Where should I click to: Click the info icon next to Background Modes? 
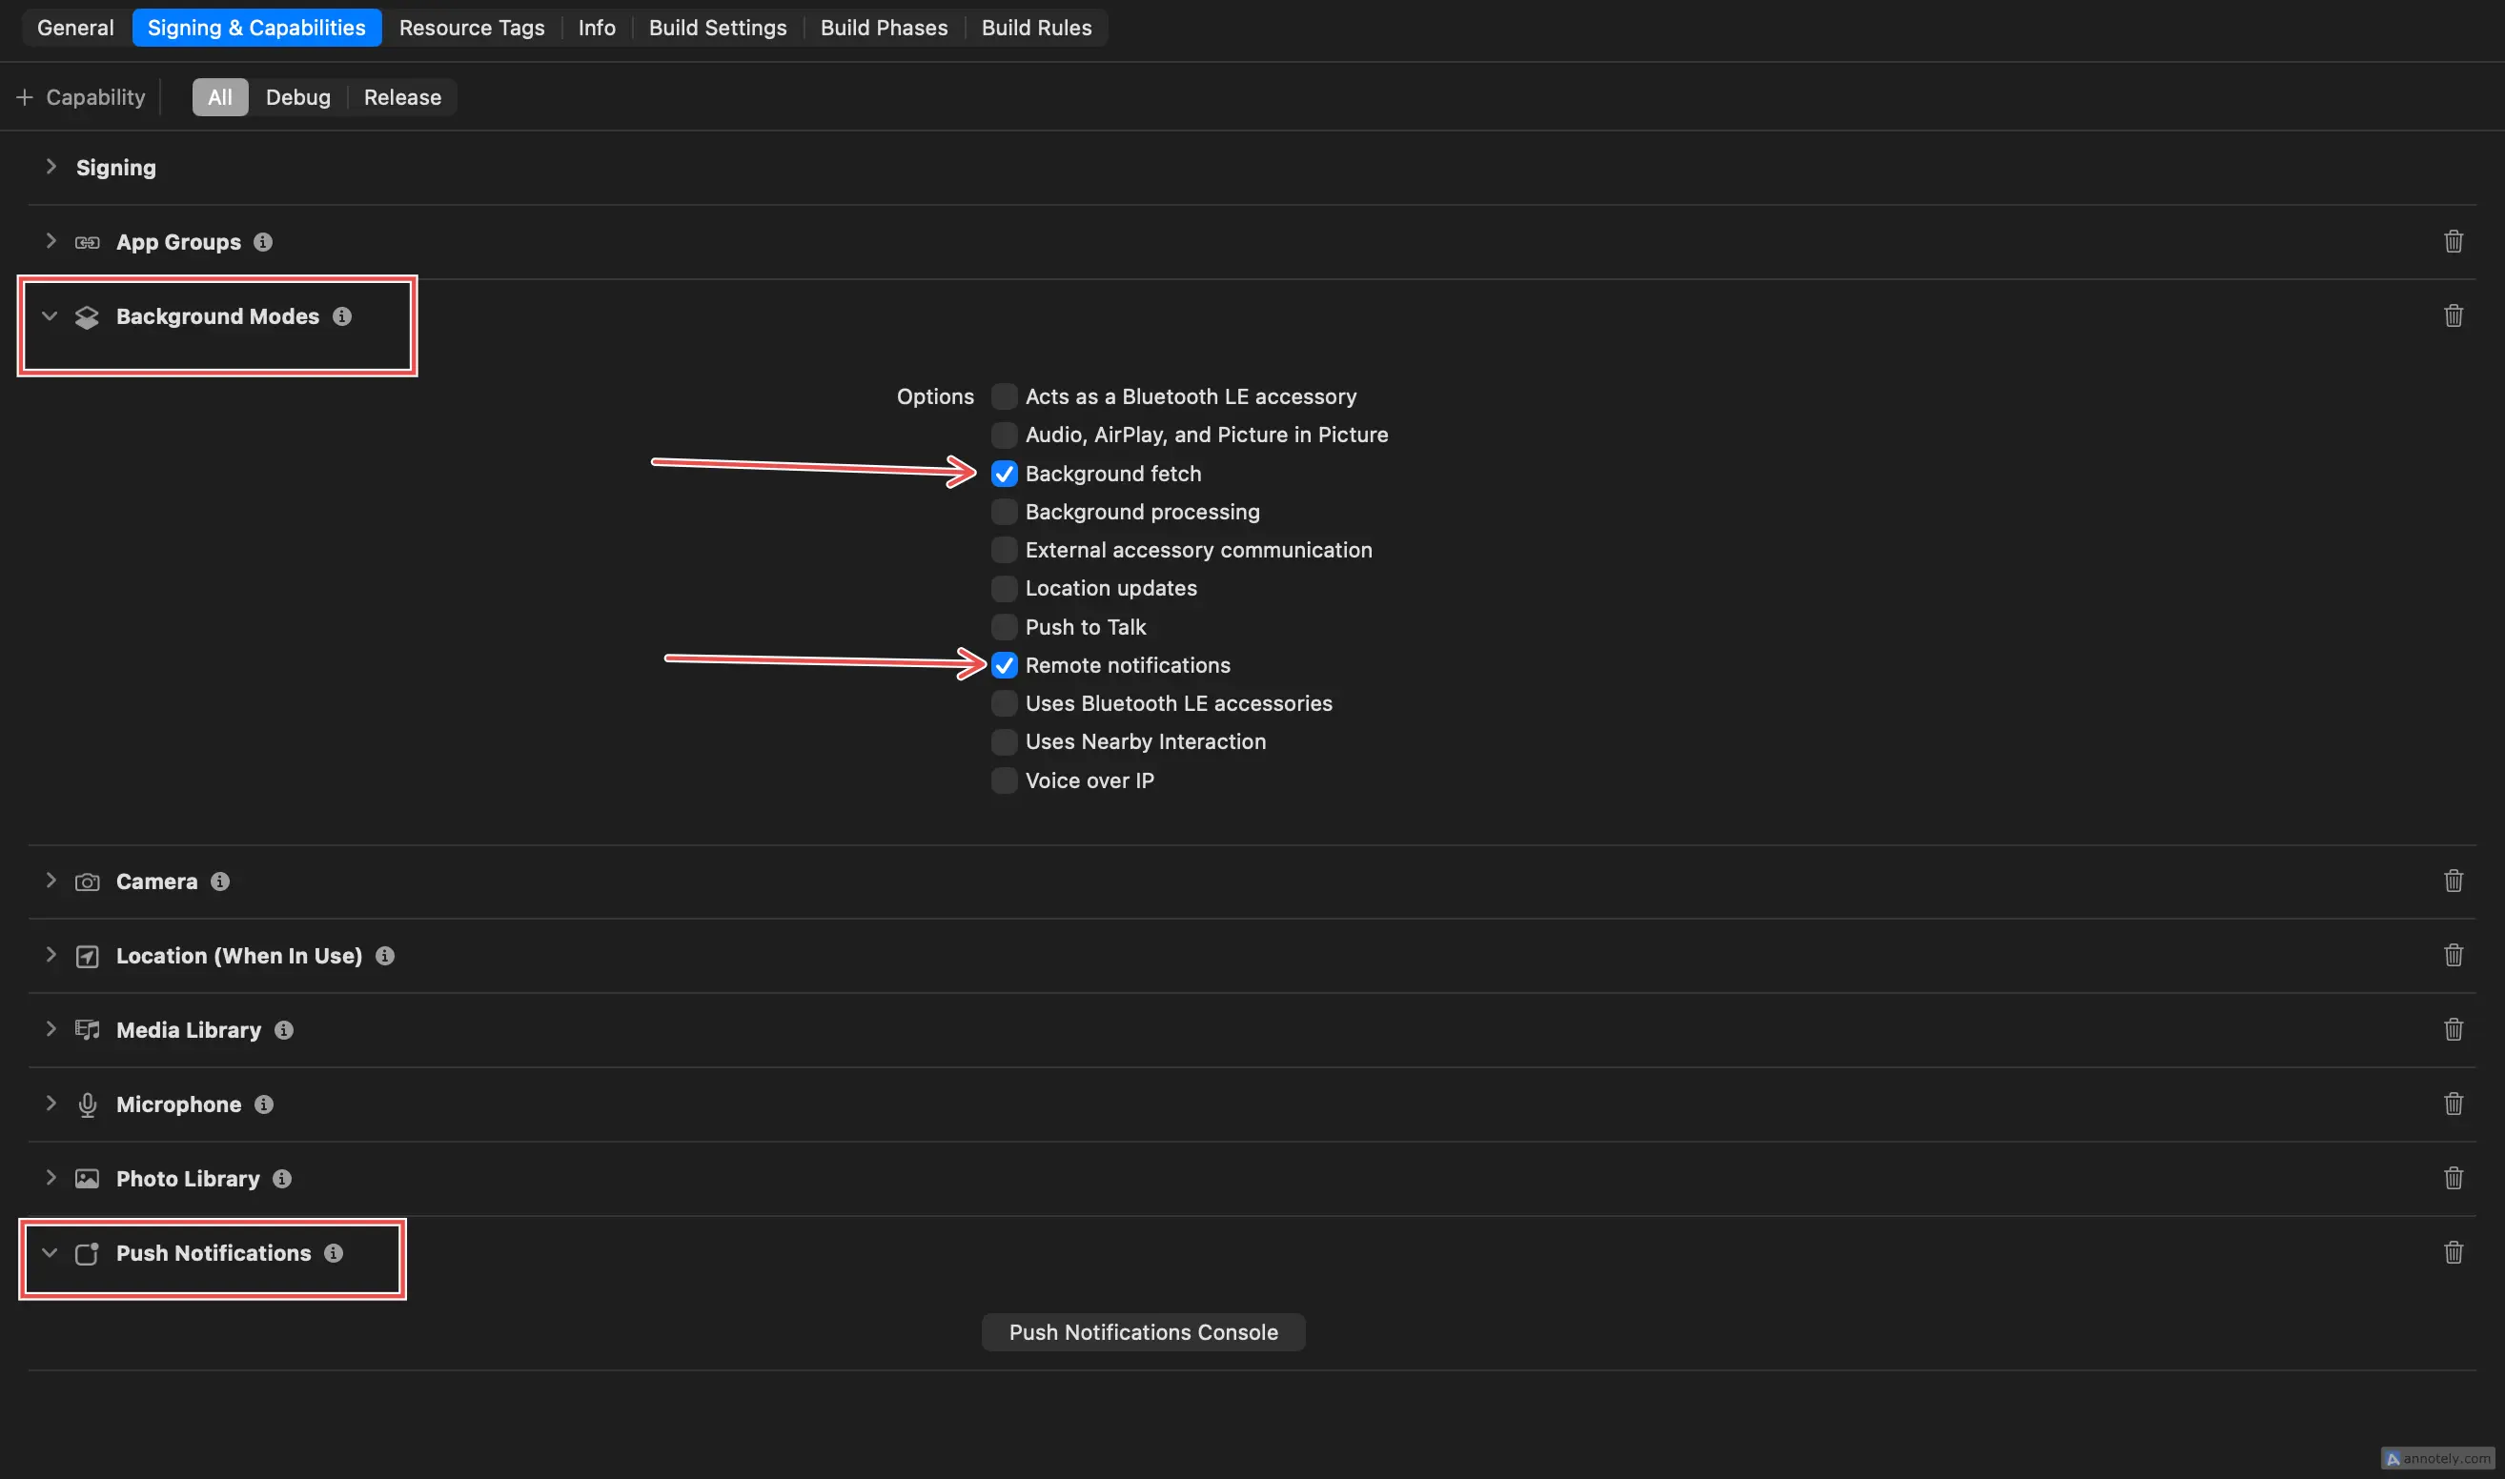pyautogui.click(x=342, y=316)
